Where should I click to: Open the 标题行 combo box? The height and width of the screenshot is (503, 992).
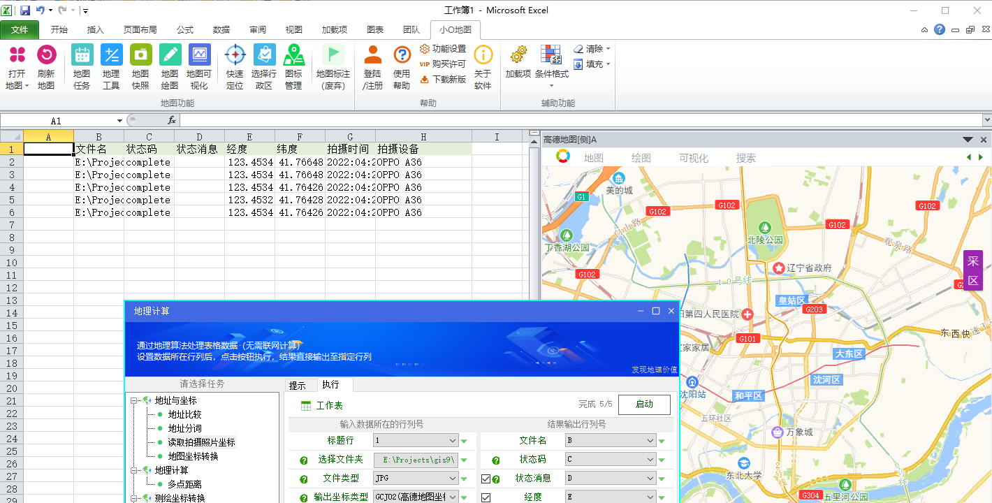click(x=416, y=441)
